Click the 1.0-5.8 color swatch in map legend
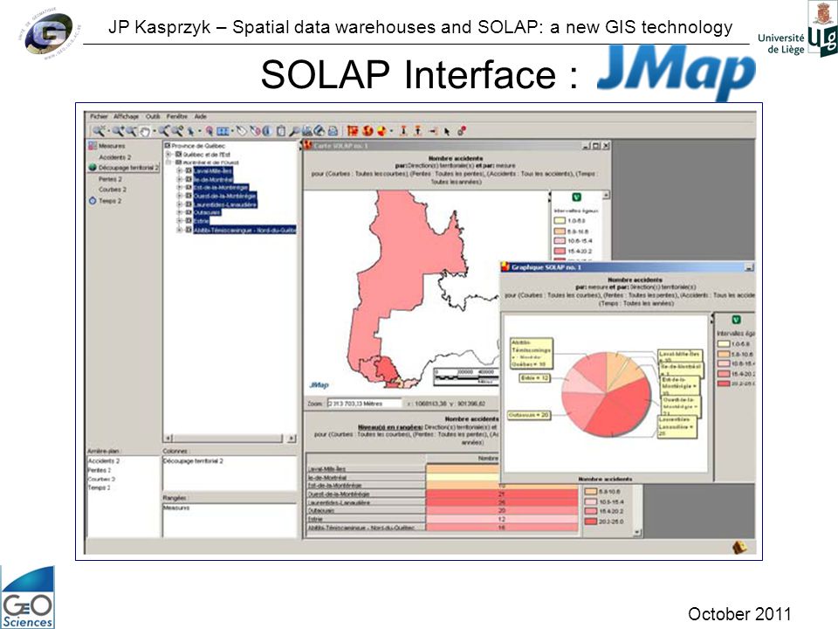 pyautogui.click(x=560, y=220)
